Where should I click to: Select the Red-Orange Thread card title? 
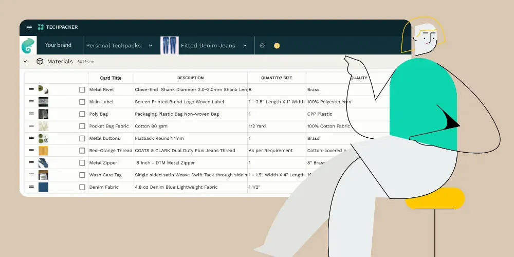[111, 151]
